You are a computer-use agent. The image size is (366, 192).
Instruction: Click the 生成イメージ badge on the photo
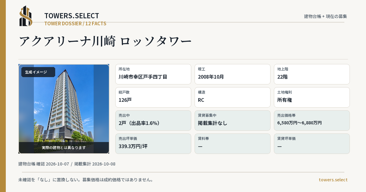[38, 72]
